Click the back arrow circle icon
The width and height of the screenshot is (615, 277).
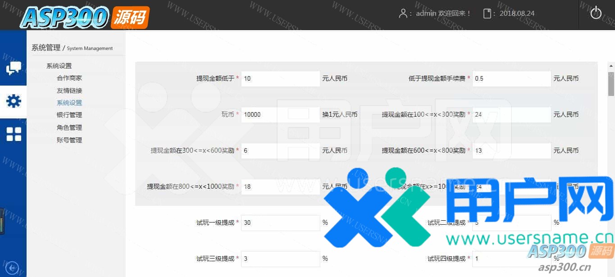tap(12, 268)
